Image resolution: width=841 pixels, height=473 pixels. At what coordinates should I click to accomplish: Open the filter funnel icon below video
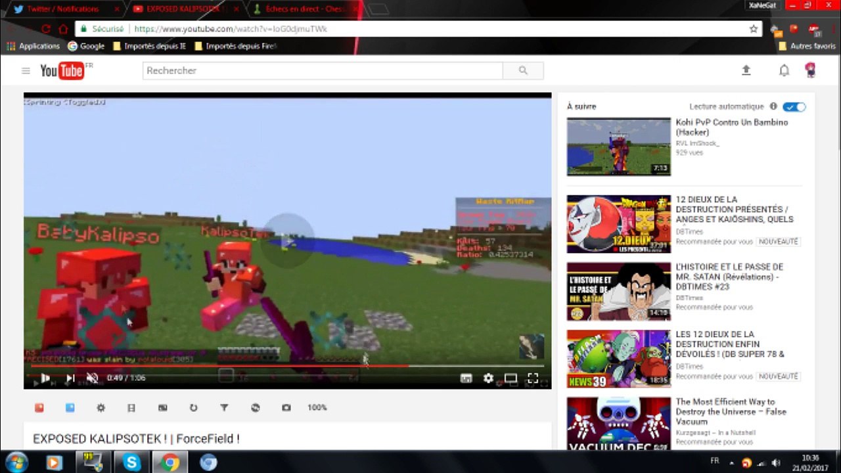click(224, 407)
